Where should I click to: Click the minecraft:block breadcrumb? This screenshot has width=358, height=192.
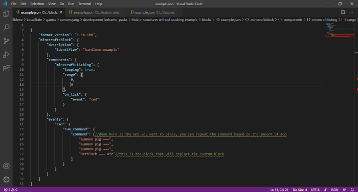(259, 19)
